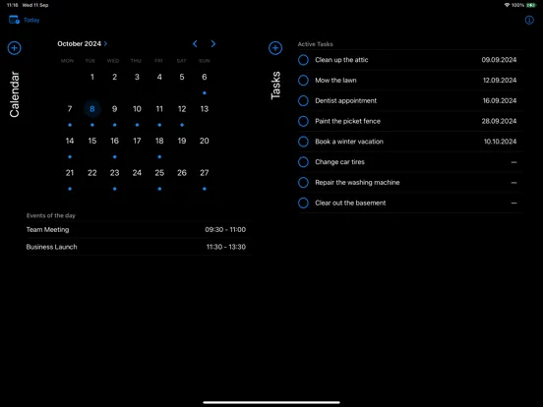Expand the October 2024 month picker

pyautogui.click(x=83, y=43)
